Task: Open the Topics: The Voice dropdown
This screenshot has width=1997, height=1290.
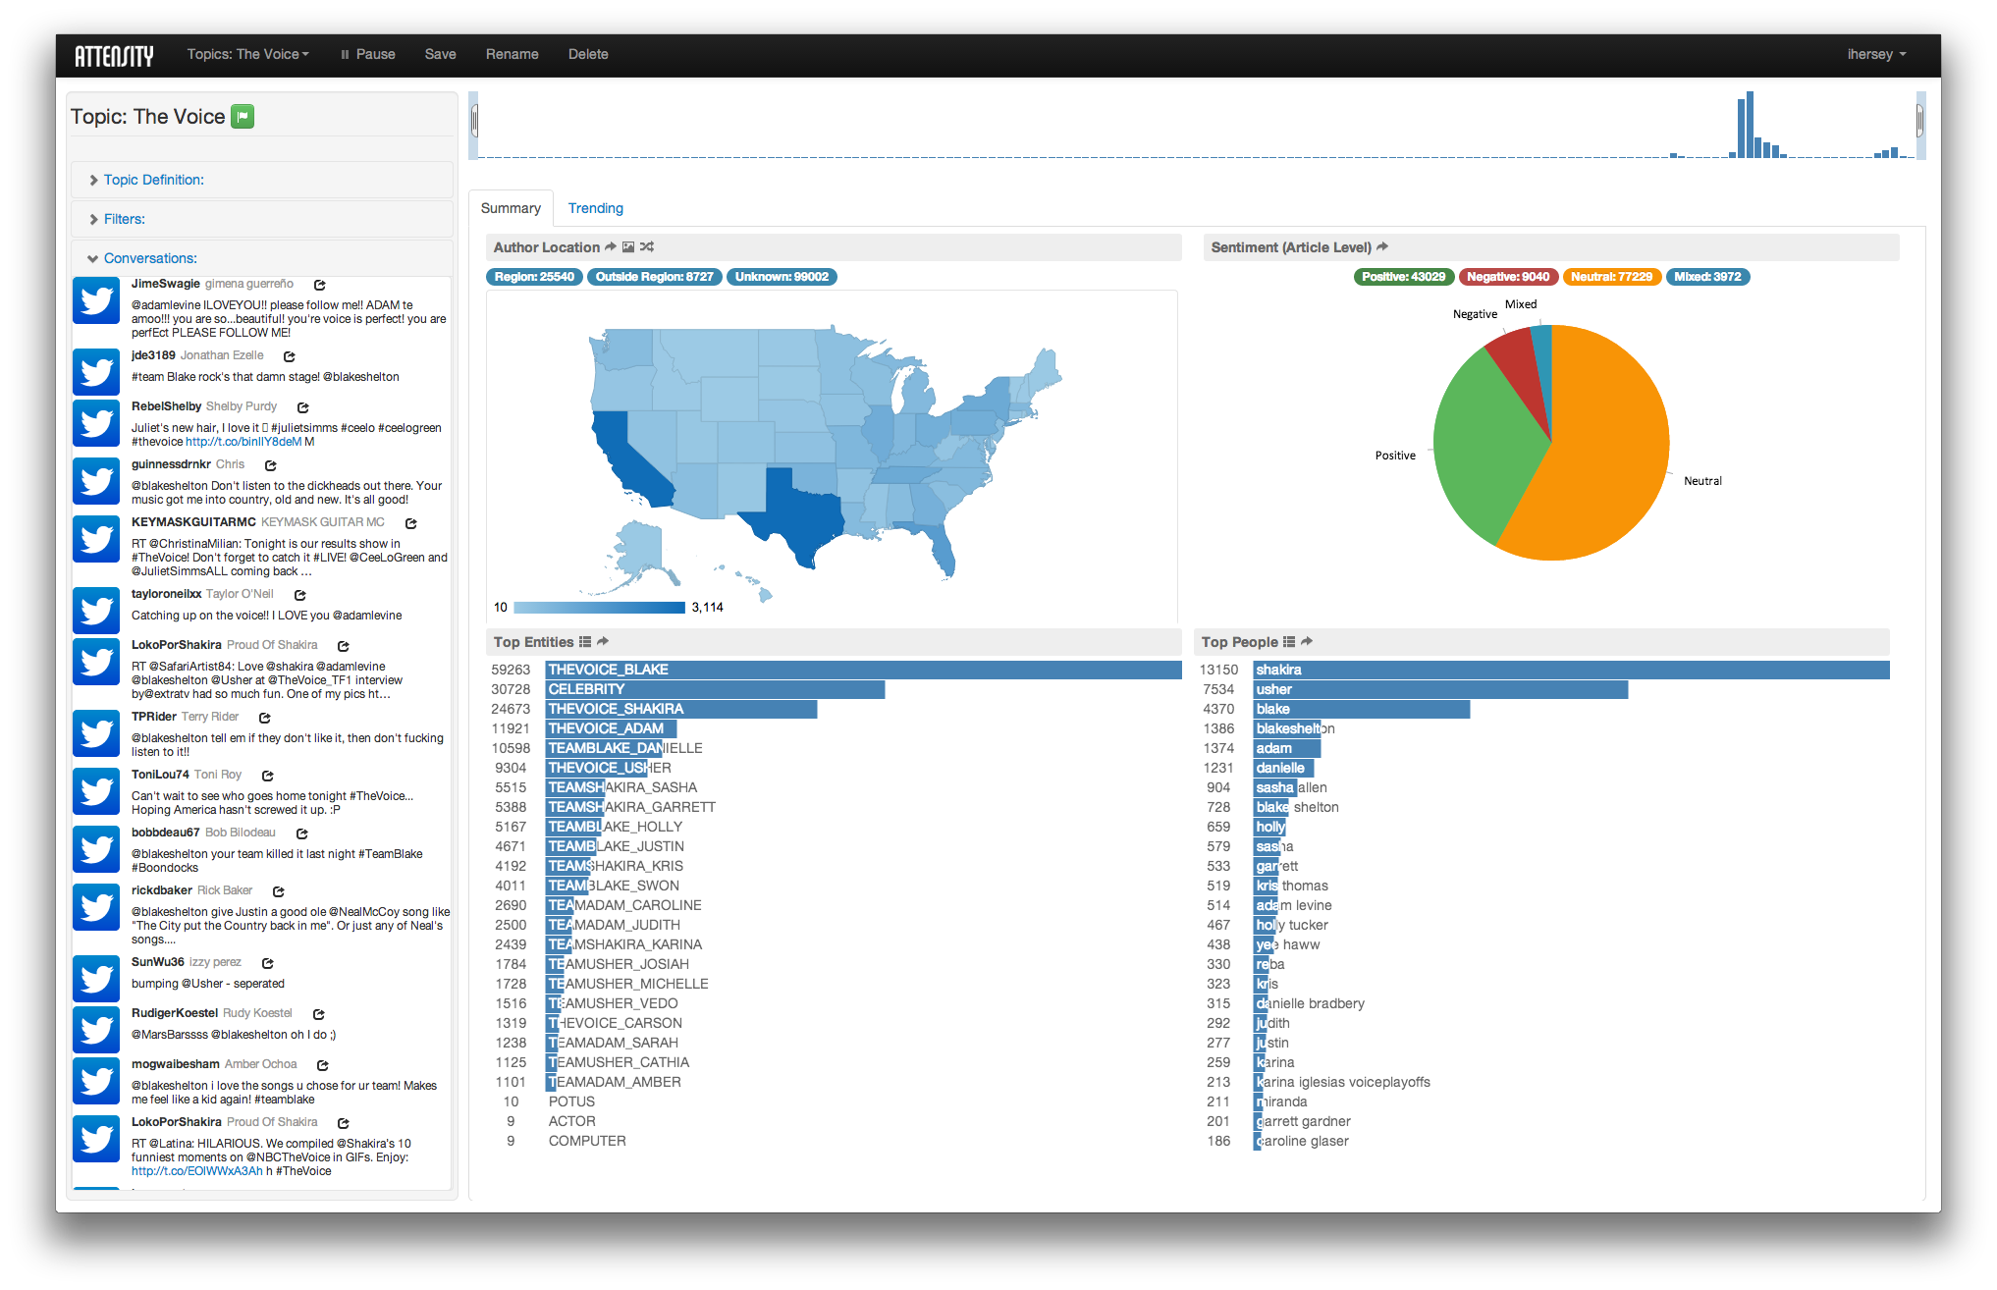Action: tap(247, 54)
